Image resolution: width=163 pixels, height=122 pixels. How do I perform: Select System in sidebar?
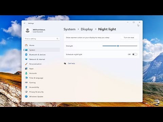click(42, 50)
